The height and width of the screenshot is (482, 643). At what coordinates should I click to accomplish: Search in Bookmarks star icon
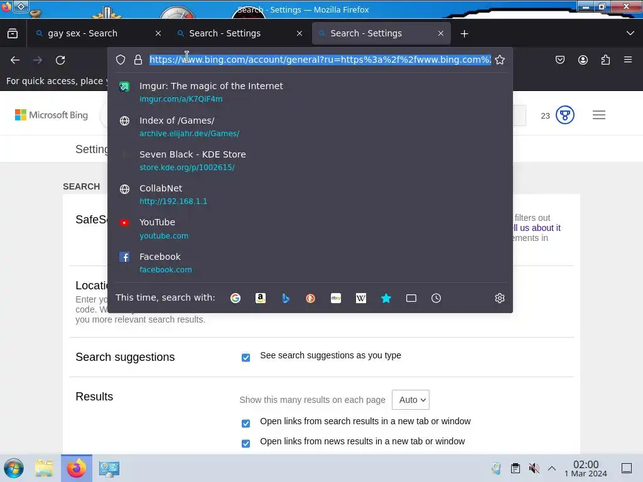pos(386,298)
